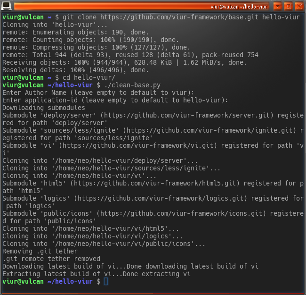Click the "Enter application-id" prompt line
The width and height of the screenshot is (306, 295).
tap(115, 101)
